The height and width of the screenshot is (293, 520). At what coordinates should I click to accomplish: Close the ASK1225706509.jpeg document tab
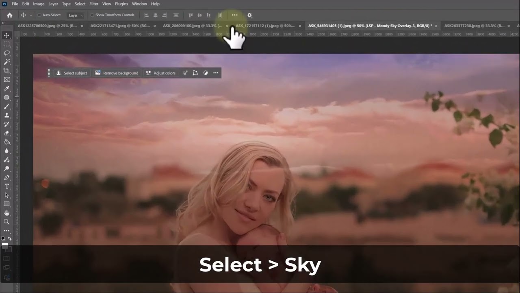tap(82, 26)
